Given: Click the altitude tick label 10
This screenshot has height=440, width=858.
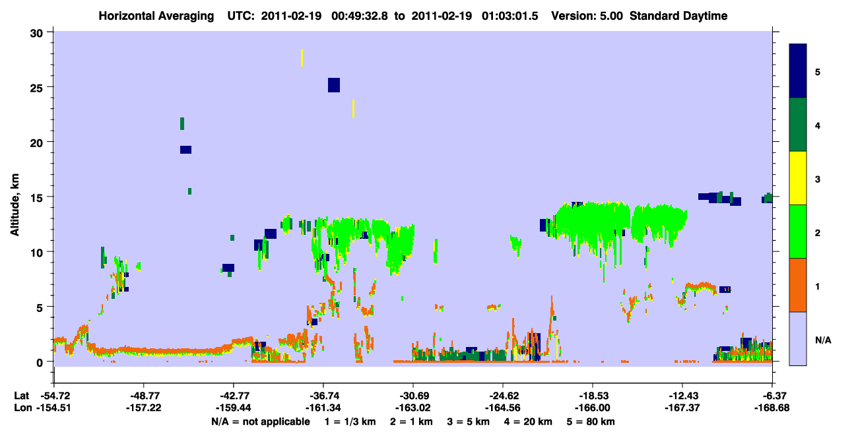Looking at the screenshot, I should coord(38,252).
